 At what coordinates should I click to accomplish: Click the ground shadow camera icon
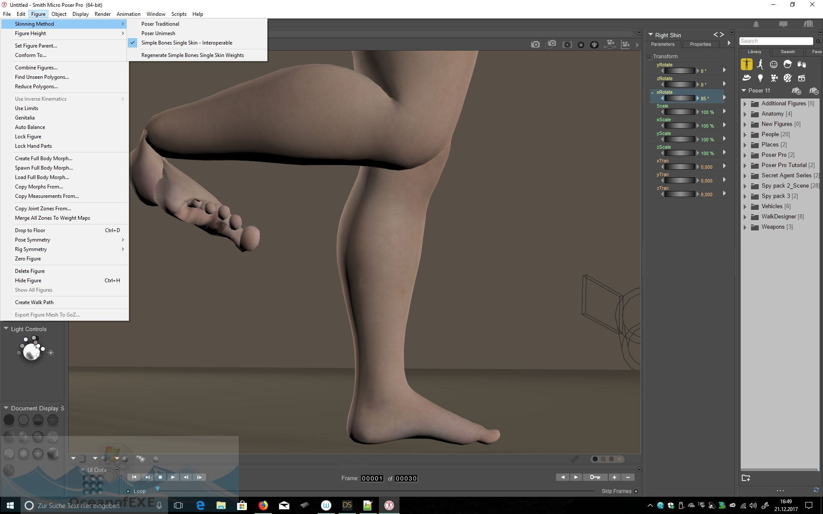point(610,44)
